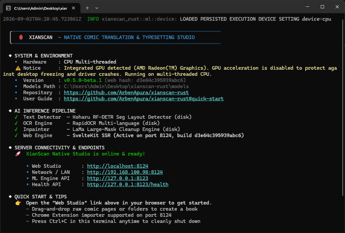Click the line Chrome Extension importer supported on port 8124
Screen dimensions: 345x233
coord(102,215)
